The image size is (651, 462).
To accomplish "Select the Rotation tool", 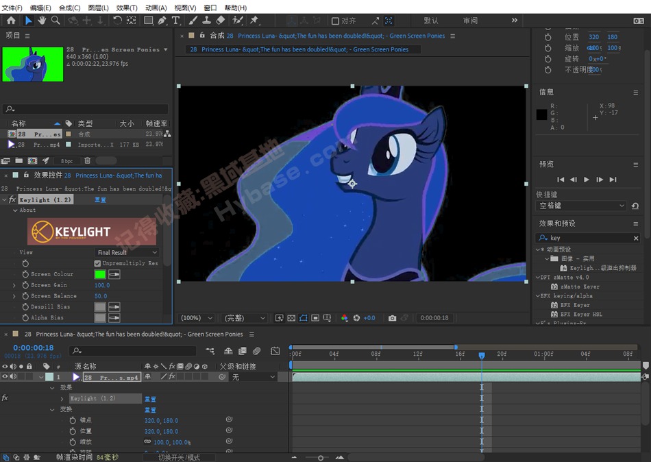I will point(117,20).
